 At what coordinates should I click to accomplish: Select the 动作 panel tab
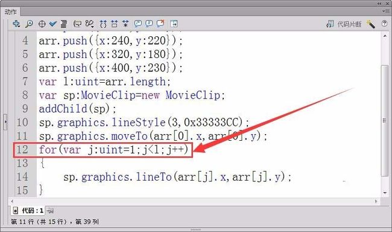coord(11,11)
